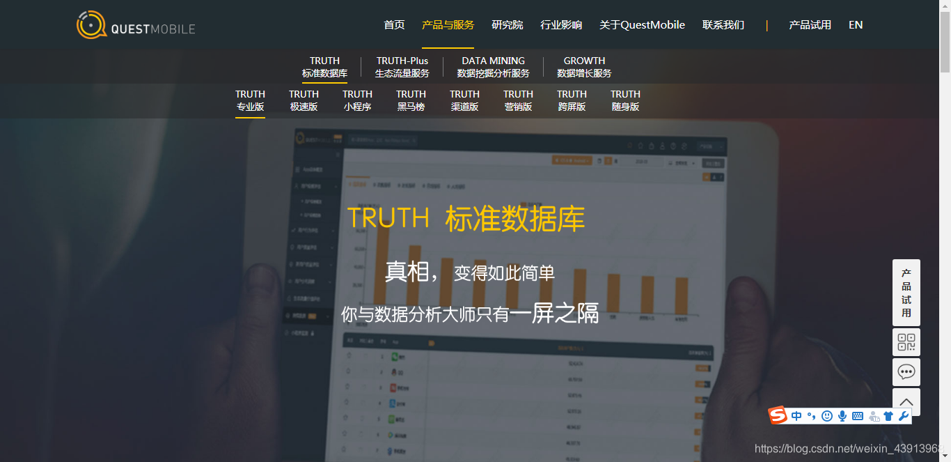Click the 真相，变得如此简单 tagline text
The image size is (951, 462).
[470, 272]
